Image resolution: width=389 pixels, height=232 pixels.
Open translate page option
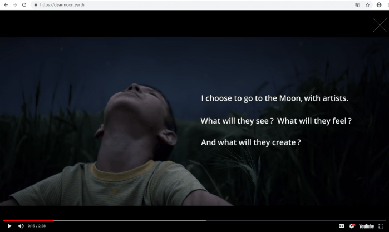tap(357, 4)
